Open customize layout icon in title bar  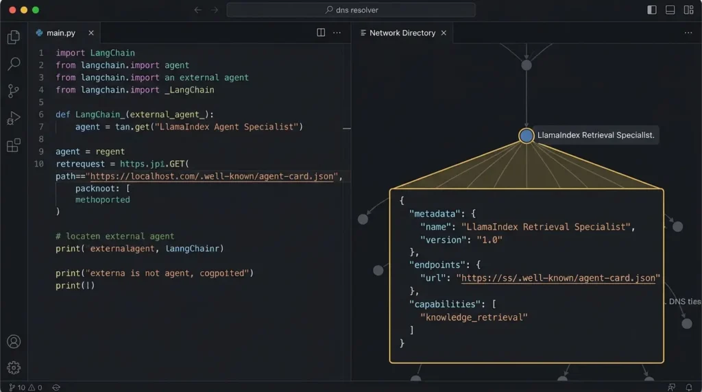click(x=688, y=10)
